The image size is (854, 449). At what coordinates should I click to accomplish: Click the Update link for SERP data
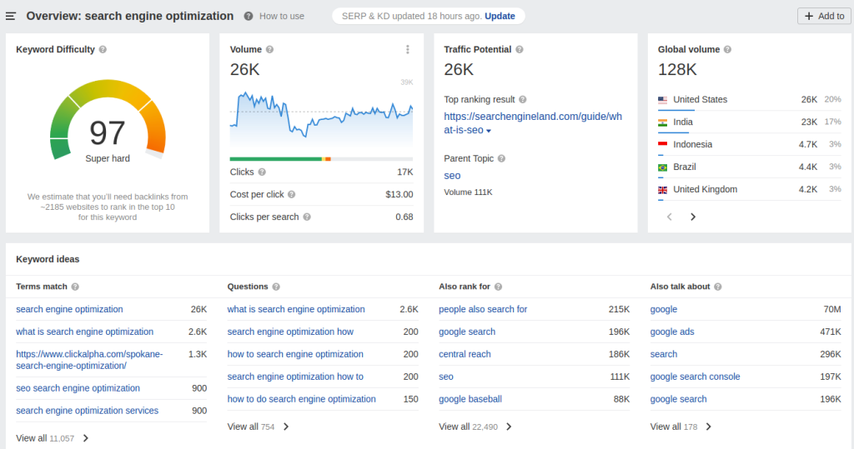pyautogui.click(x=500, y=17)
